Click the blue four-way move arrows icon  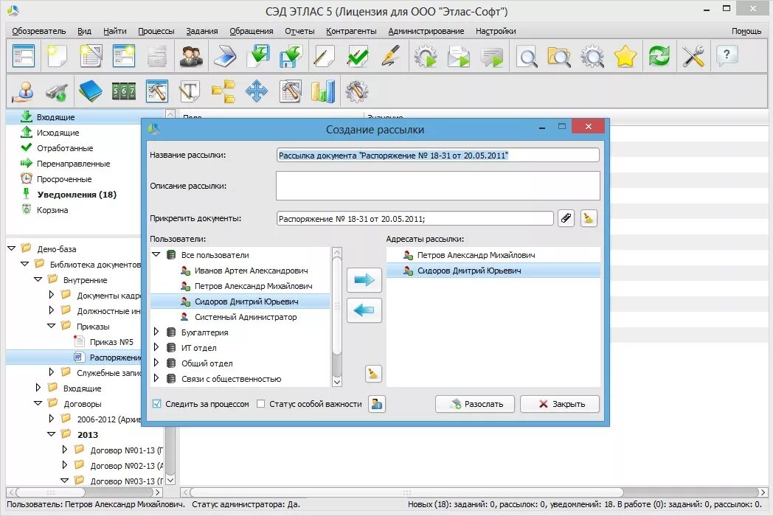[257, 91]
